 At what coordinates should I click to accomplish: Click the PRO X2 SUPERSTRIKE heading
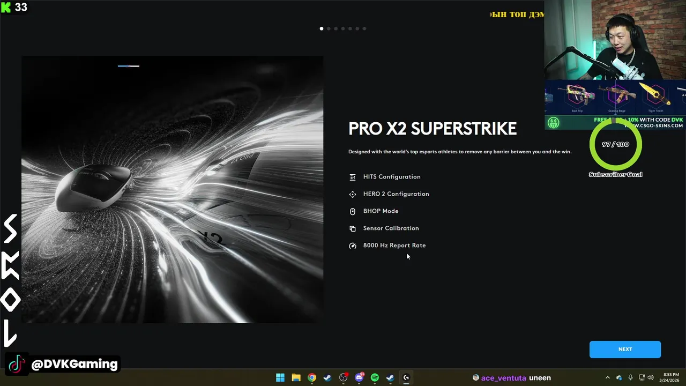433,129
